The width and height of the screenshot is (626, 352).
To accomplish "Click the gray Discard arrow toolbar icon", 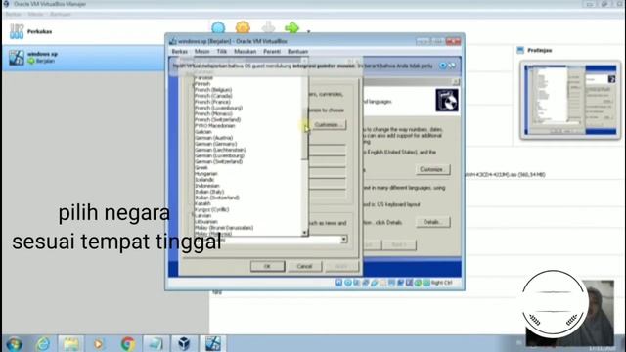I will [268, 28].
